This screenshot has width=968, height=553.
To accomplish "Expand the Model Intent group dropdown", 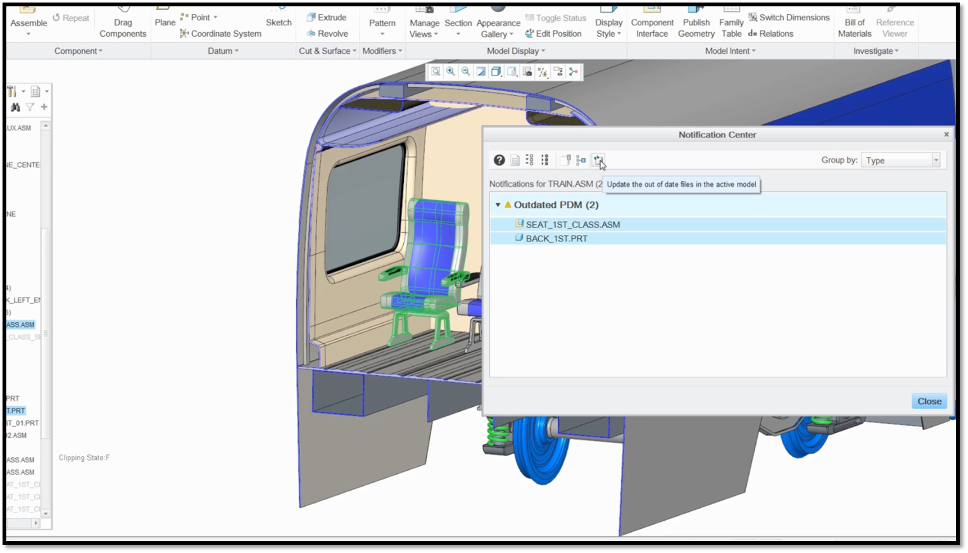I will [730, 51].
